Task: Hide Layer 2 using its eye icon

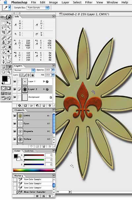Action: [x=15, y=89]
